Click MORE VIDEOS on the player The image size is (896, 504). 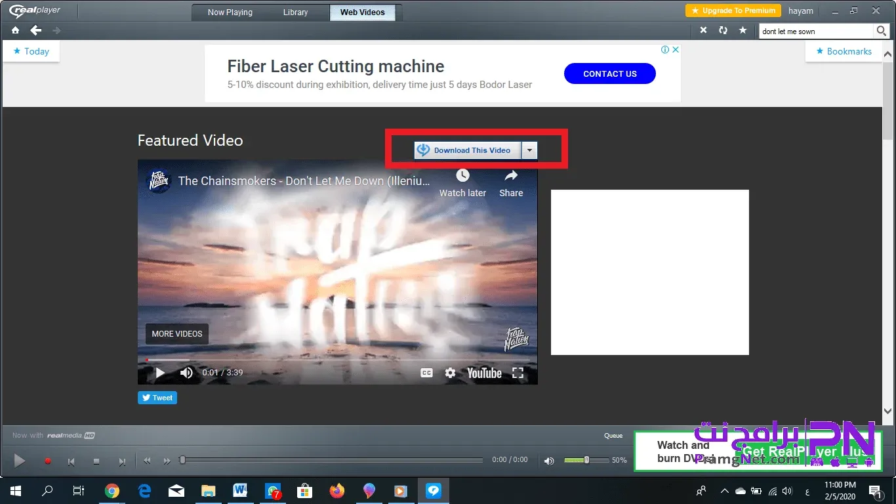click(177, 334)
